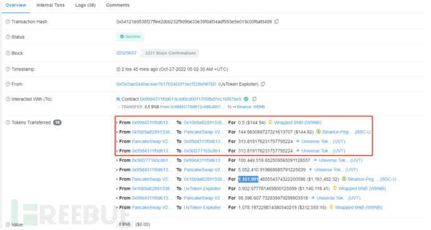Click WBNB icon in 3,932.97 transfer row
The height and width of the screenshot is (230, 431).
335,189
